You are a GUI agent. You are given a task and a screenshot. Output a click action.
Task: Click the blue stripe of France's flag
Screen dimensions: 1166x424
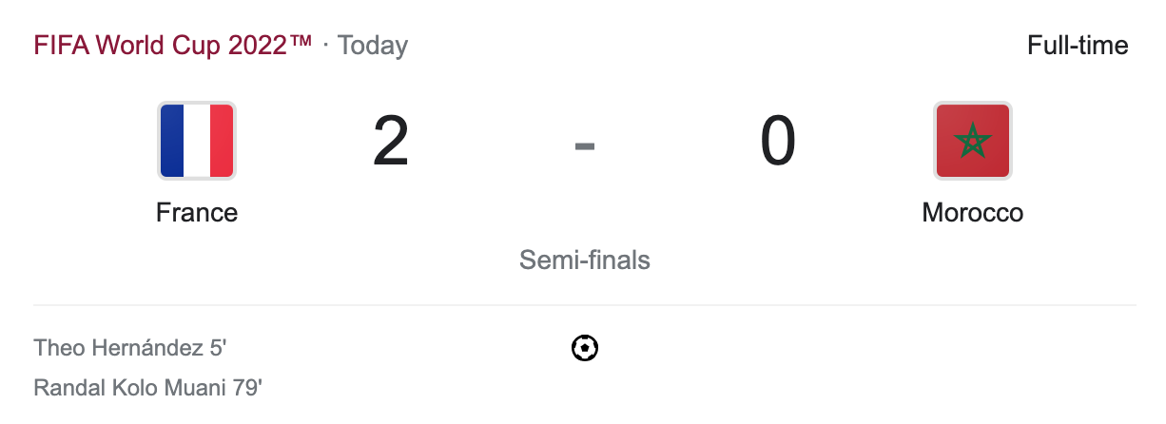coord(172,141)
